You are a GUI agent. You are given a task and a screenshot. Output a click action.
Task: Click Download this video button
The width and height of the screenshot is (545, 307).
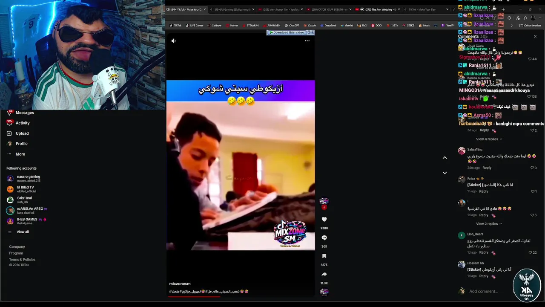tap(288, 32)
